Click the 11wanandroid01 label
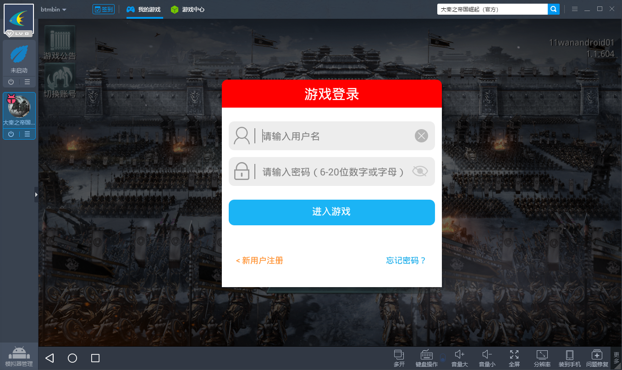This screenshot has width=622, height=370. coord(582,43)
